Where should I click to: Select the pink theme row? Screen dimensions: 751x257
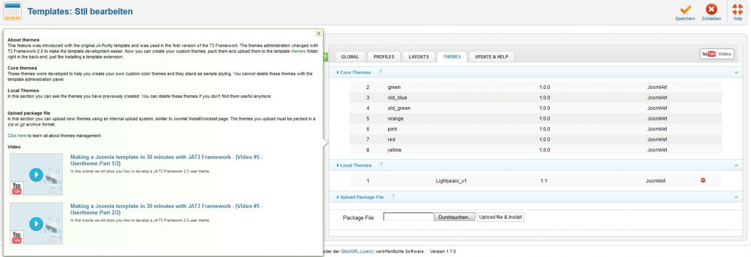535,129
